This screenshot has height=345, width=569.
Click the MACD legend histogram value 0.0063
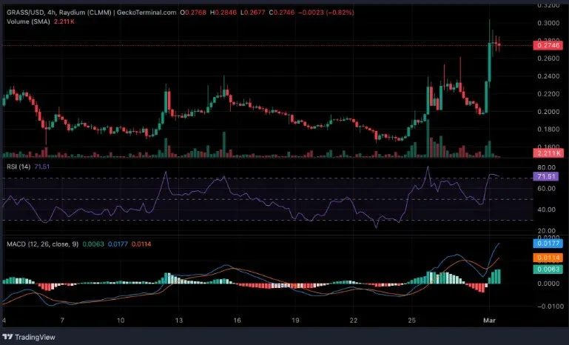pyautogui.click(x=93, y=244)
